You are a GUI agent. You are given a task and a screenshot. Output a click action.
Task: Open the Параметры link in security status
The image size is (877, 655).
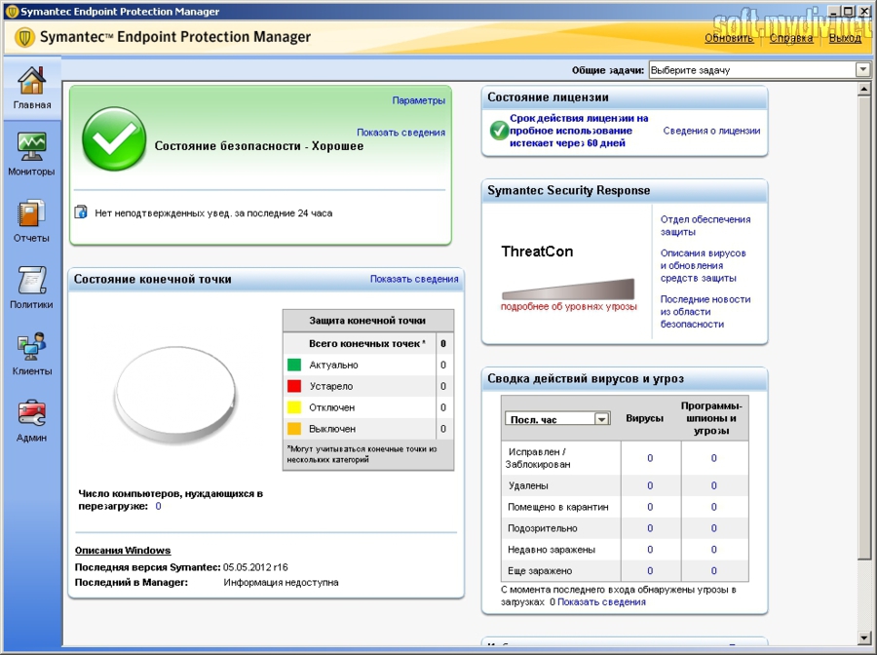(418, 100)
